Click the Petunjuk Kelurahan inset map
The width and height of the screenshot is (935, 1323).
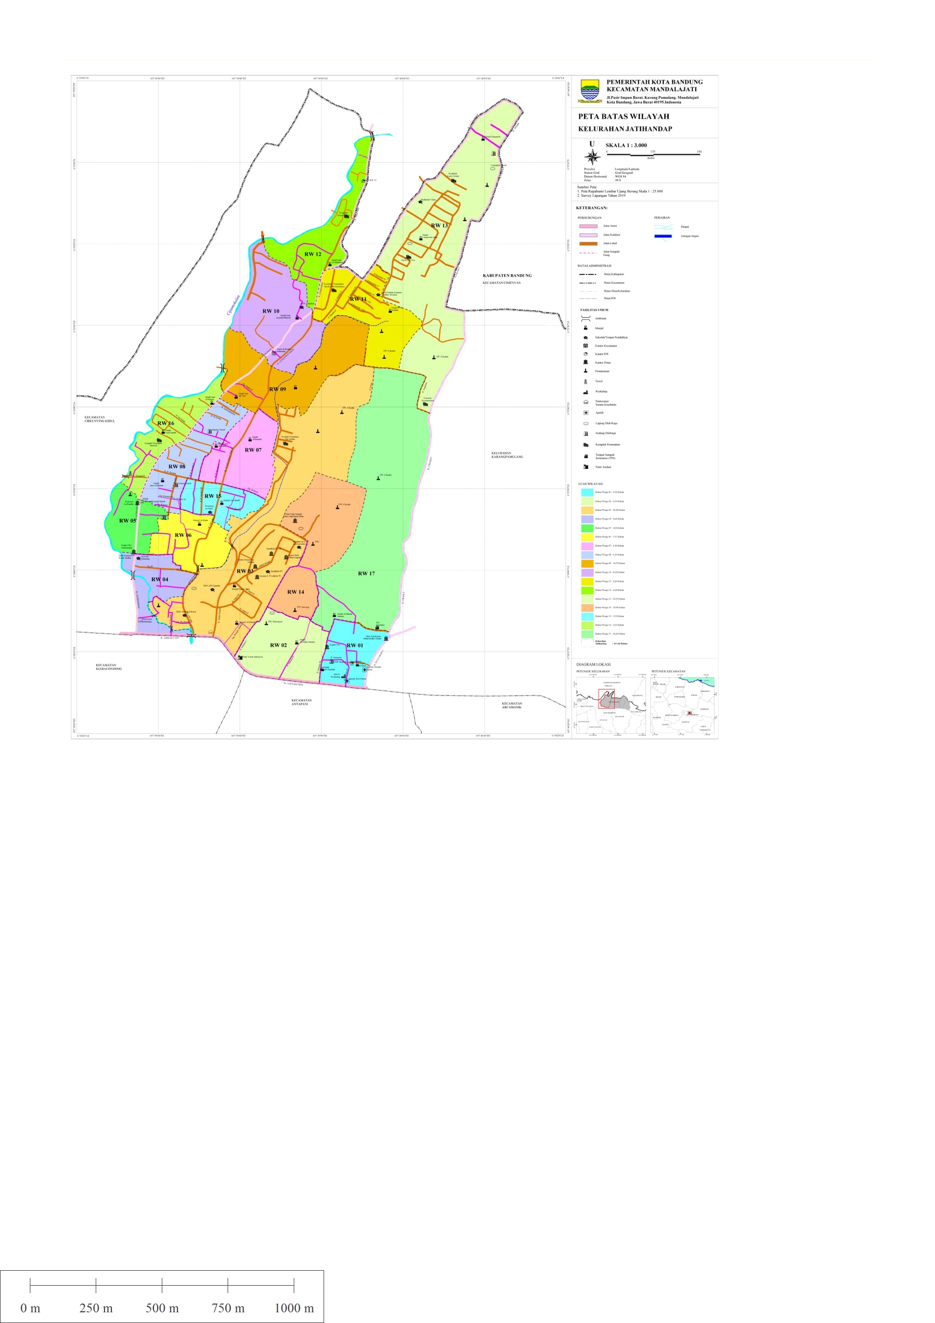coord(611,705)
